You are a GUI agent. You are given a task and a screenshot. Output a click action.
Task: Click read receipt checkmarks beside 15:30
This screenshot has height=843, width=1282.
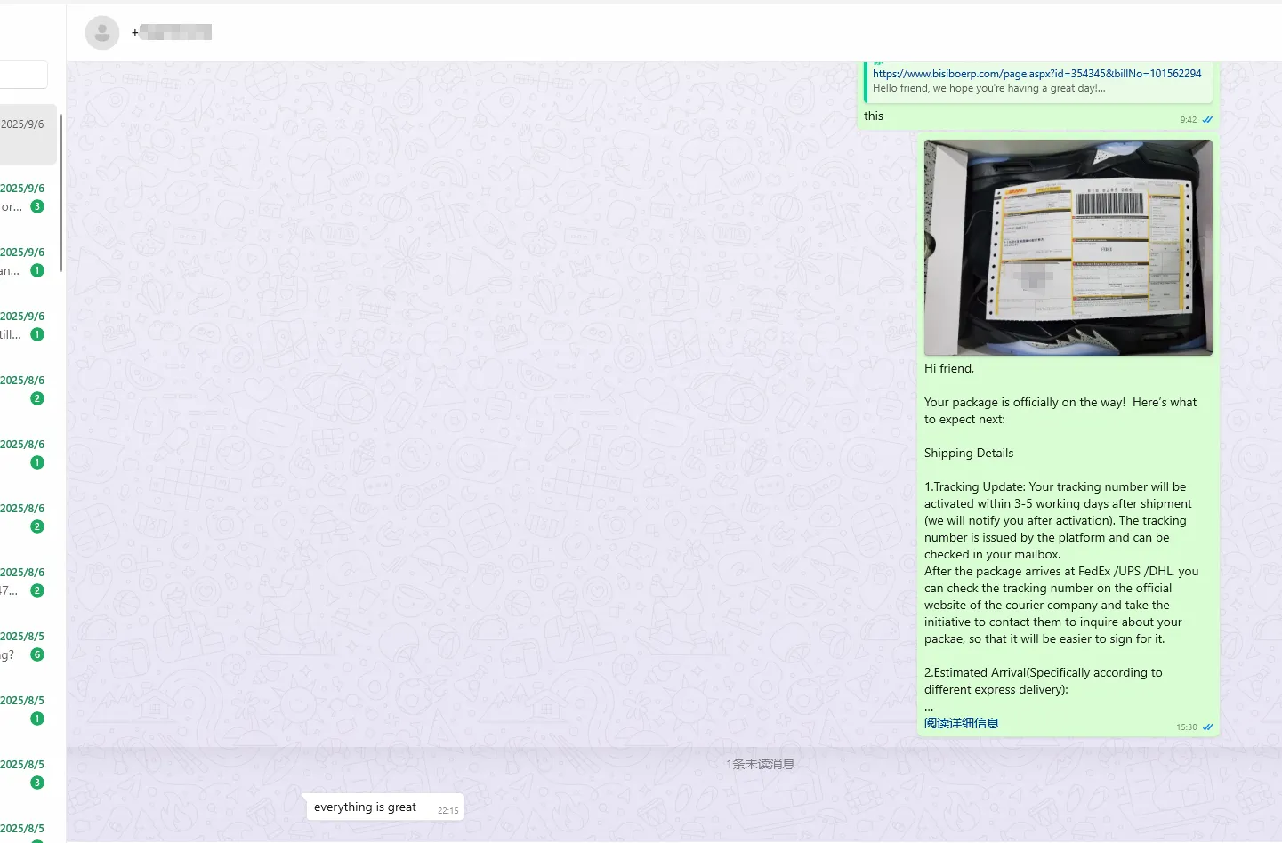click(1207, 727)
